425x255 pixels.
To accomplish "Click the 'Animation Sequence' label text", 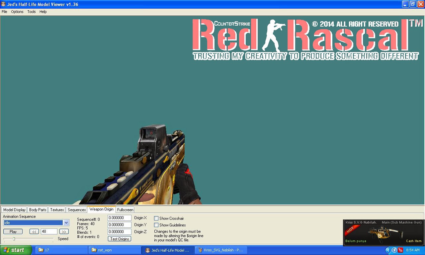I will tap(19, 216).
